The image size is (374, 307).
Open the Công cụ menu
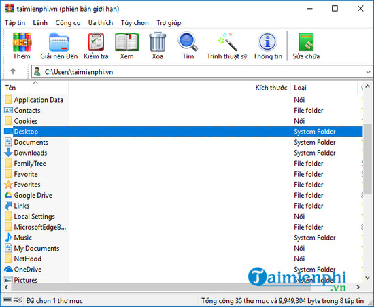tap(68, 23)
